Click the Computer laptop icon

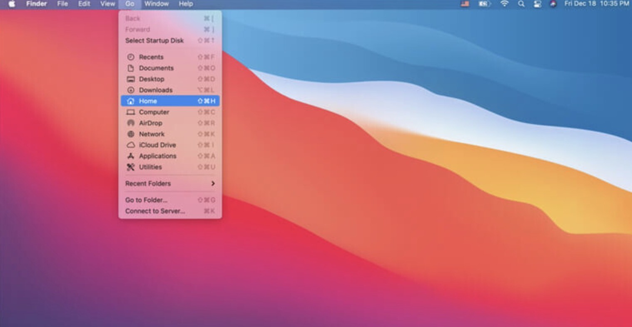point(130,112)
